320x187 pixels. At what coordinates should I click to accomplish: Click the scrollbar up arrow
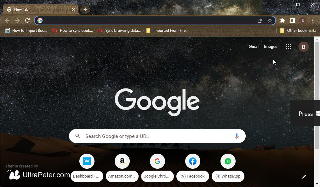317,39
